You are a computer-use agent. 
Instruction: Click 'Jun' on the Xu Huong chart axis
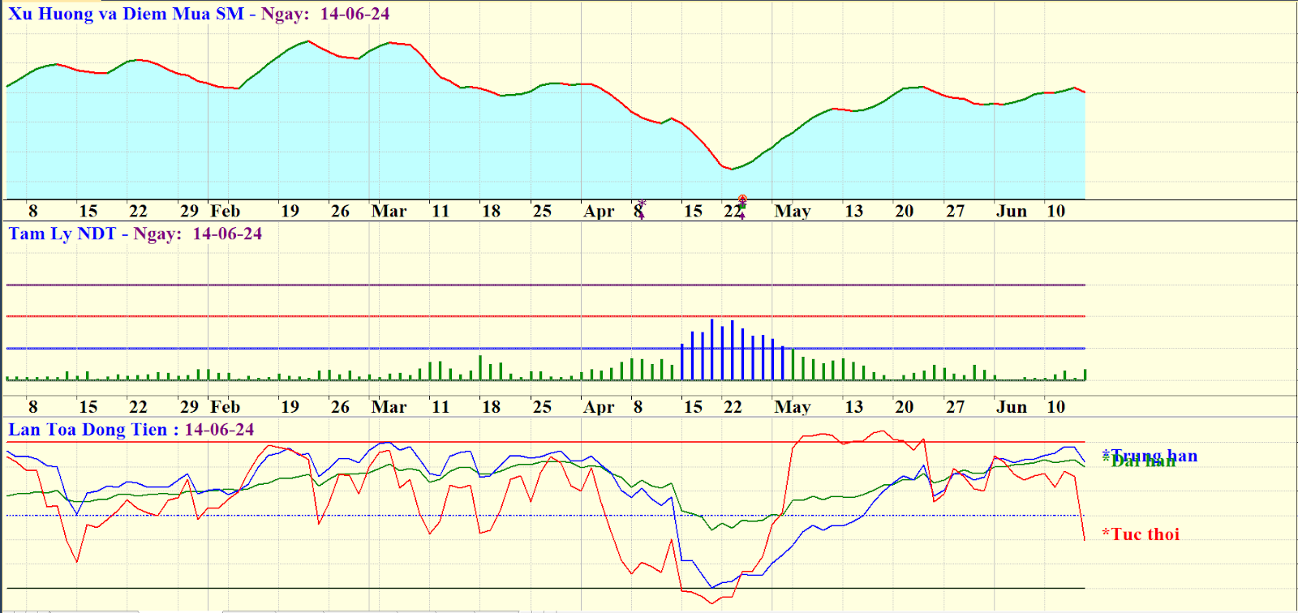1012,211
